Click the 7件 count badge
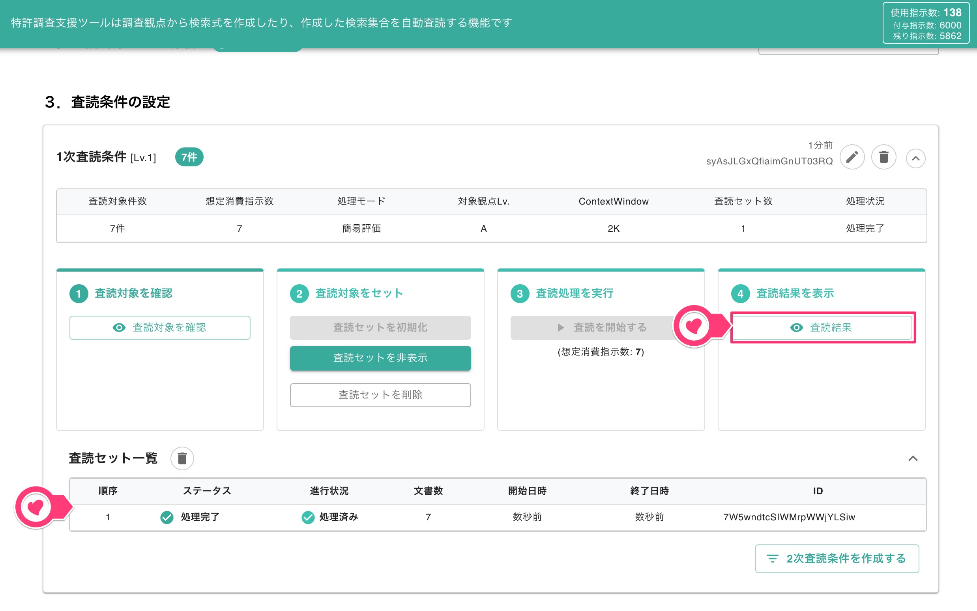Viewport: 977px width, 611px height. (x=189, y=157)
